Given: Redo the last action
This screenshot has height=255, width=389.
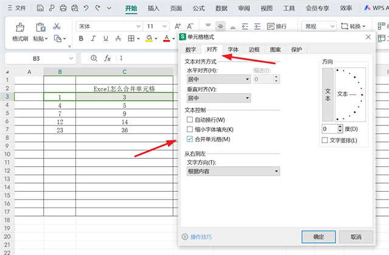Looking at the screenshot, I should (x=98, y=8).
